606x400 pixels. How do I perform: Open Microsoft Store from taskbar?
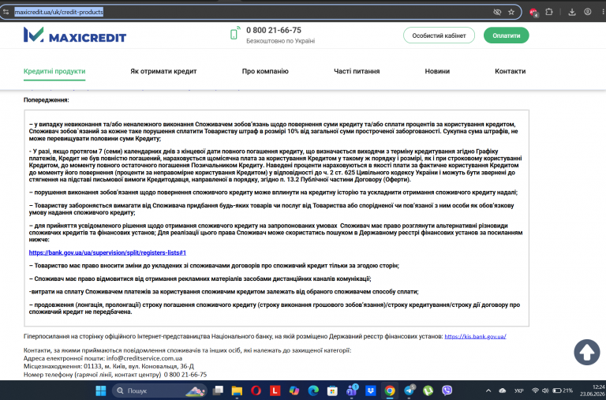tap(332, 391)
